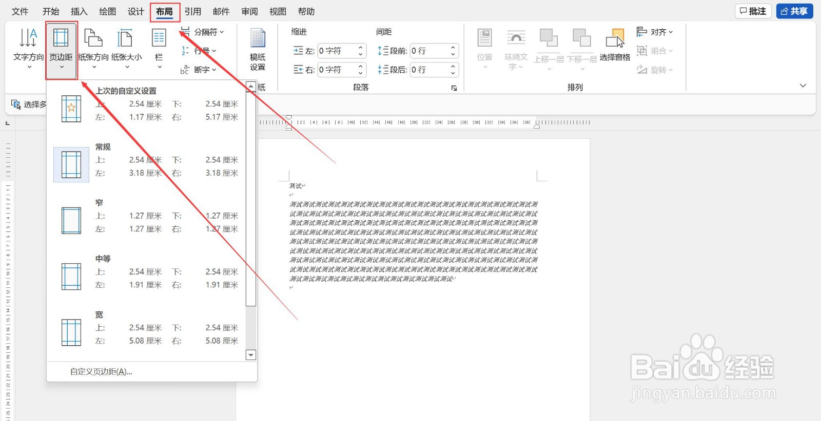Viewport: 821px width, 421px height.
Task: Open the 文字方向 text direction tool
Action: click(28, 49)
